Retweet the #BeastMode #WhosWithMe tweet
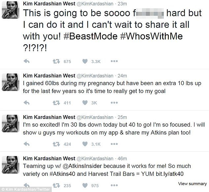This screenshot has width=209, height=192. point(56,61)
